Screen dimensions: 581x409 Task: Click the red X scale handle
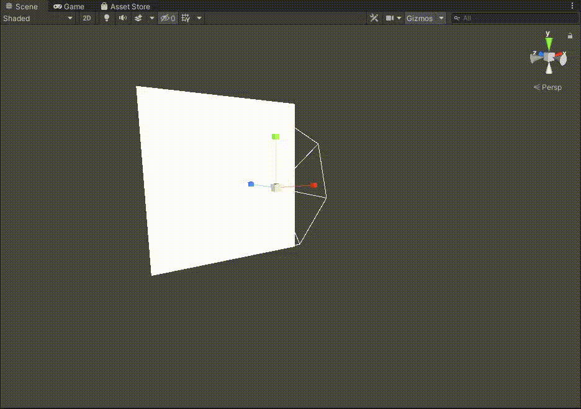click(314, 185)
